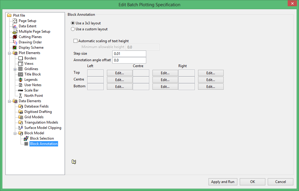Click the help question mark icon
The height and width of the screenshot is (191, 299).
point(74,162)
